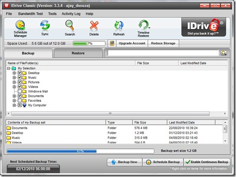This screenshot has width=236, height=177.
Task: Uncheck the Videos folder checkbox
Action: point(20,87)
